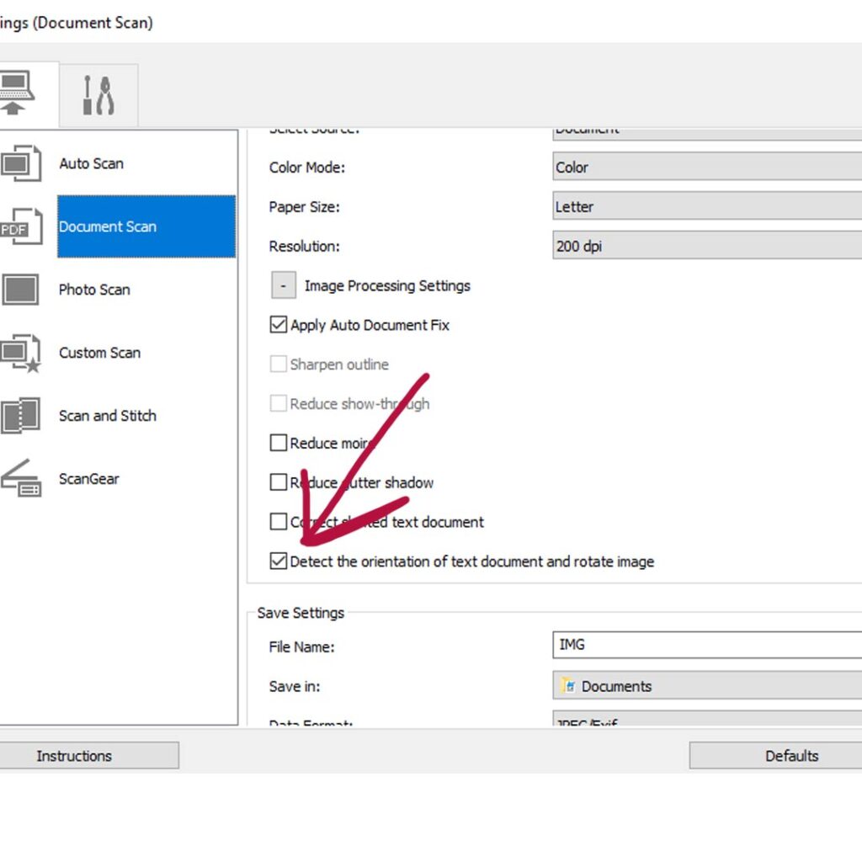Toggle Correct slanted text document checkbox
The image size is (862, 862).
tap(279, 522)
